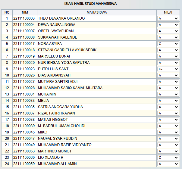Select NIM 22111100020 cell

(24, 63)
